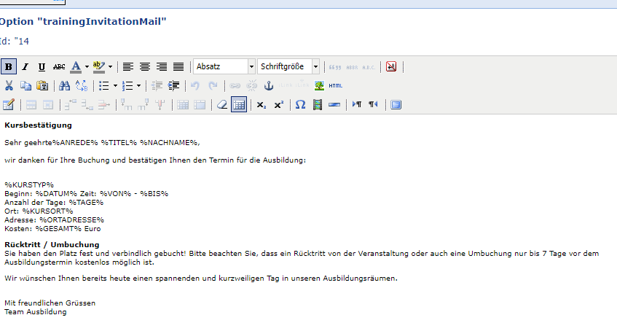Open the Schriftgröße font size dropdown
The width and height of the screenshot is (617, 323).
tap(288, 66)
